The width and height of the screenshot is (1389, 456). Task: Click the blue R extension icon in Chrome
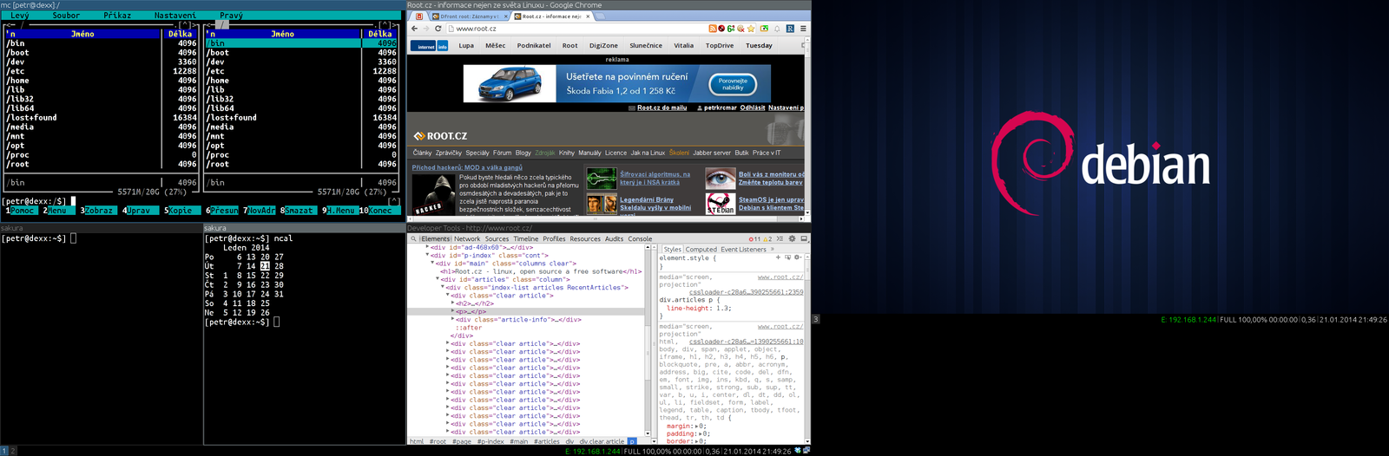[x=790, y=29]
